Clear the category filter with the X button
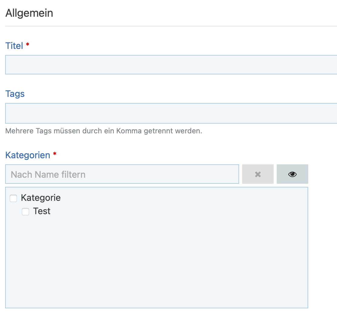 point(258,174)
